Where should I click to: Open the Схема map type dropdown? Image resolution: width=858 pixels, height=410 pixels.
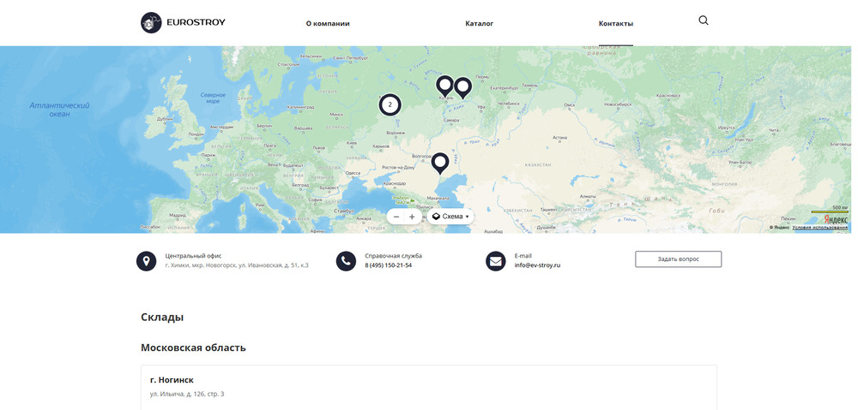click(451, 217)
